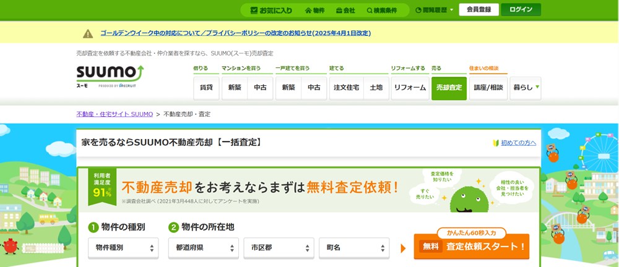Click the 不動産売却・査定 breadcrumb text

(187, 114)
